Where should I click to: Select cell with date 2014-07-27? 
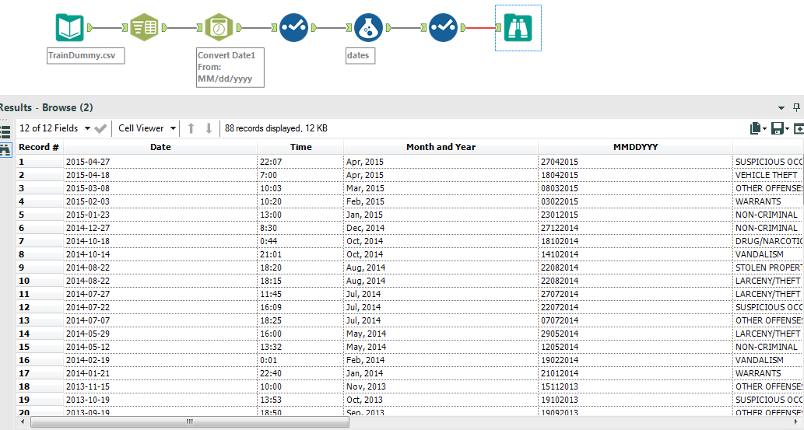click(160, 294)
